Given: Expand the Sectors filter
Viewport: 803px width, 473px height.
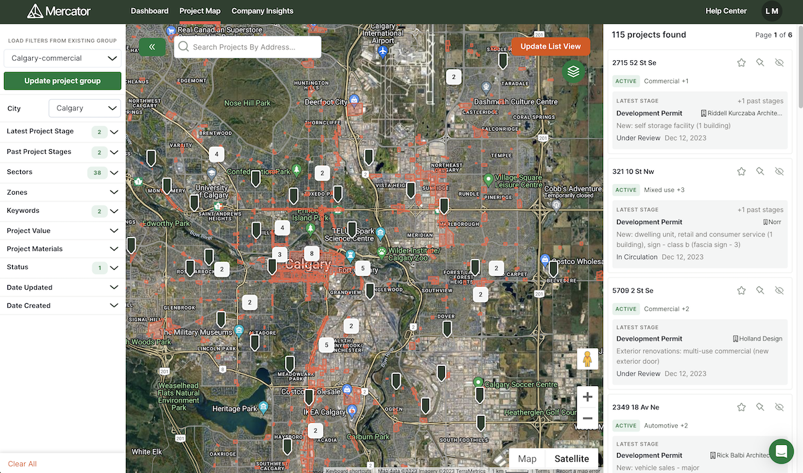Looking at the screenshot, I should (x=62, y=173).
